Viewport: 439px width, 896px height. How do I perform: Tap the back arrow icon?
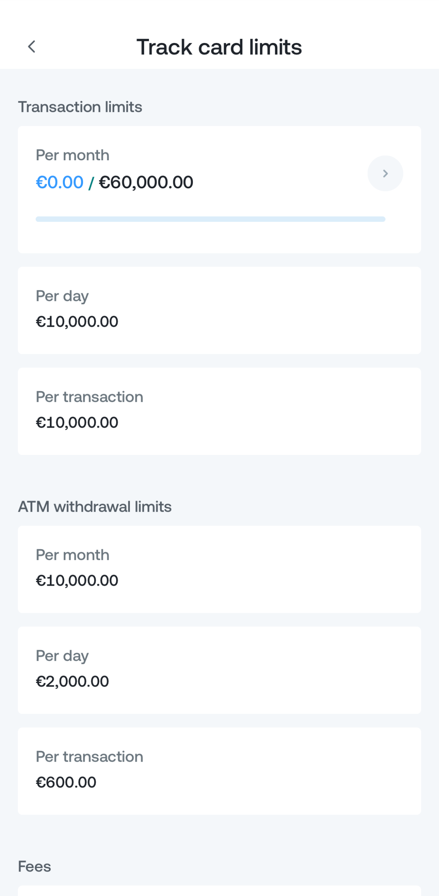[x=32, y=47]
